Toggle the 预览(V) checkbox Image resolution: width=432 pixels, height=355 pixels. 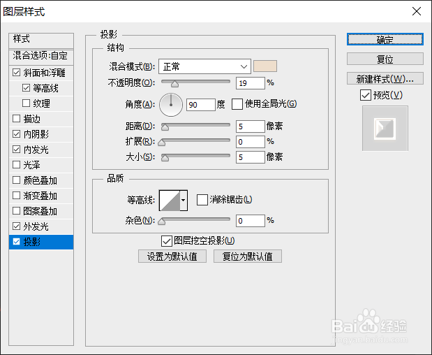point(365,96)
